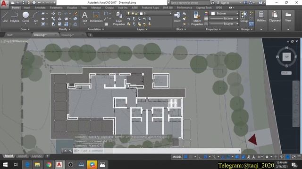Click TOP face of the ViewCube
The image size is (302, 169).
pos(286,57)
